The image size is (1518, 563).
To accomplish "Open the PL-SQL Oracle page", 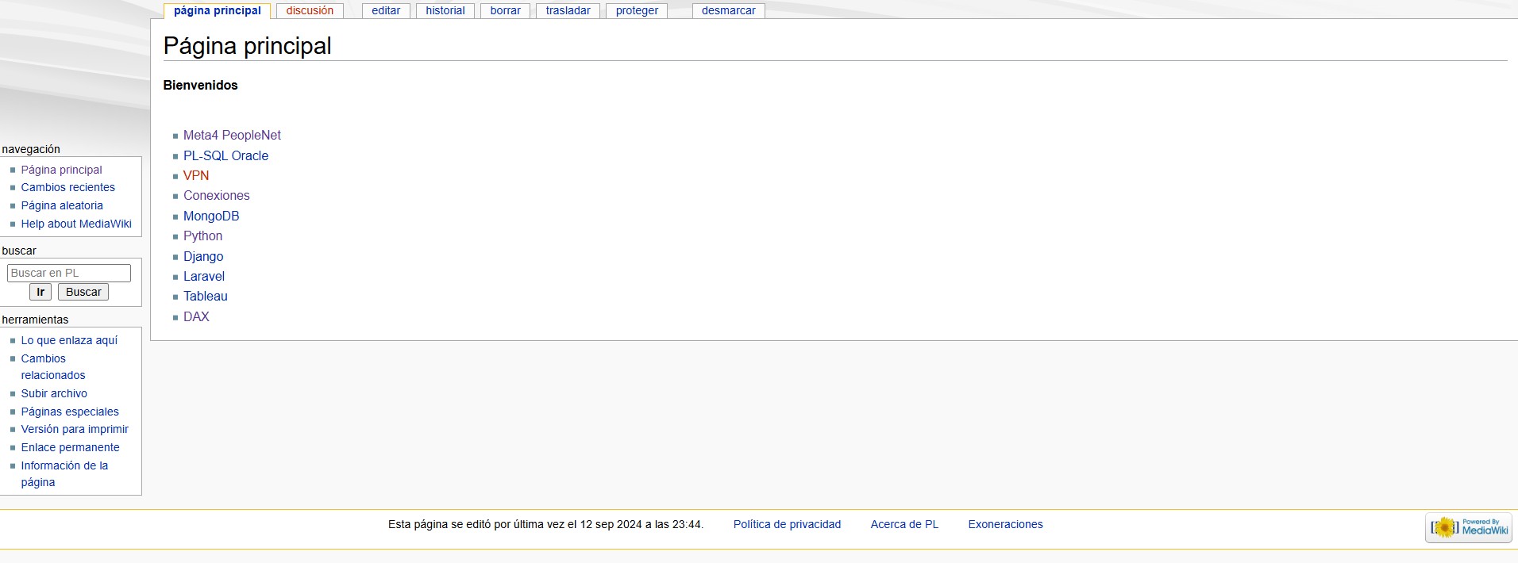I will pos(225,156).
